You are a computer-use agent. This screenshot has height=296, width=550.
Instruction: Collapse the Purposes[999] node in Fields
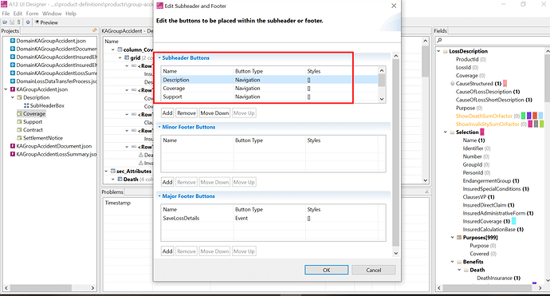coord(453,238)
